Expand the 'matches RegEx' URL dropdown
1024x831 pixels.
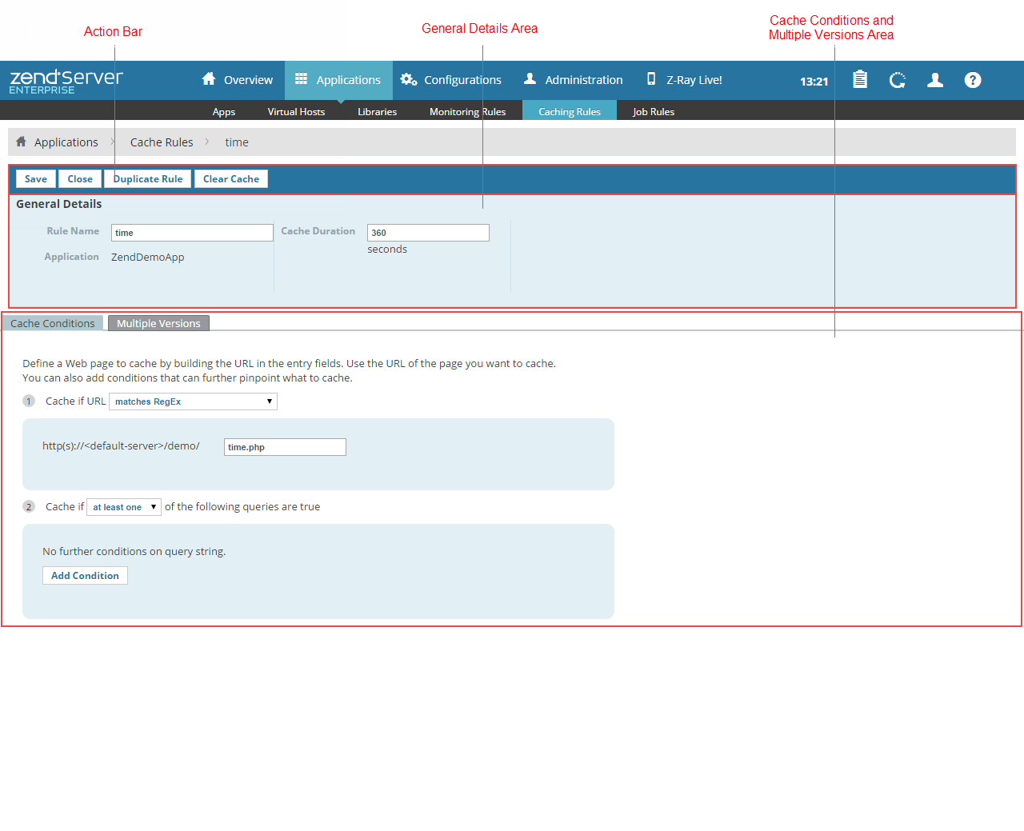coord(193,402)
